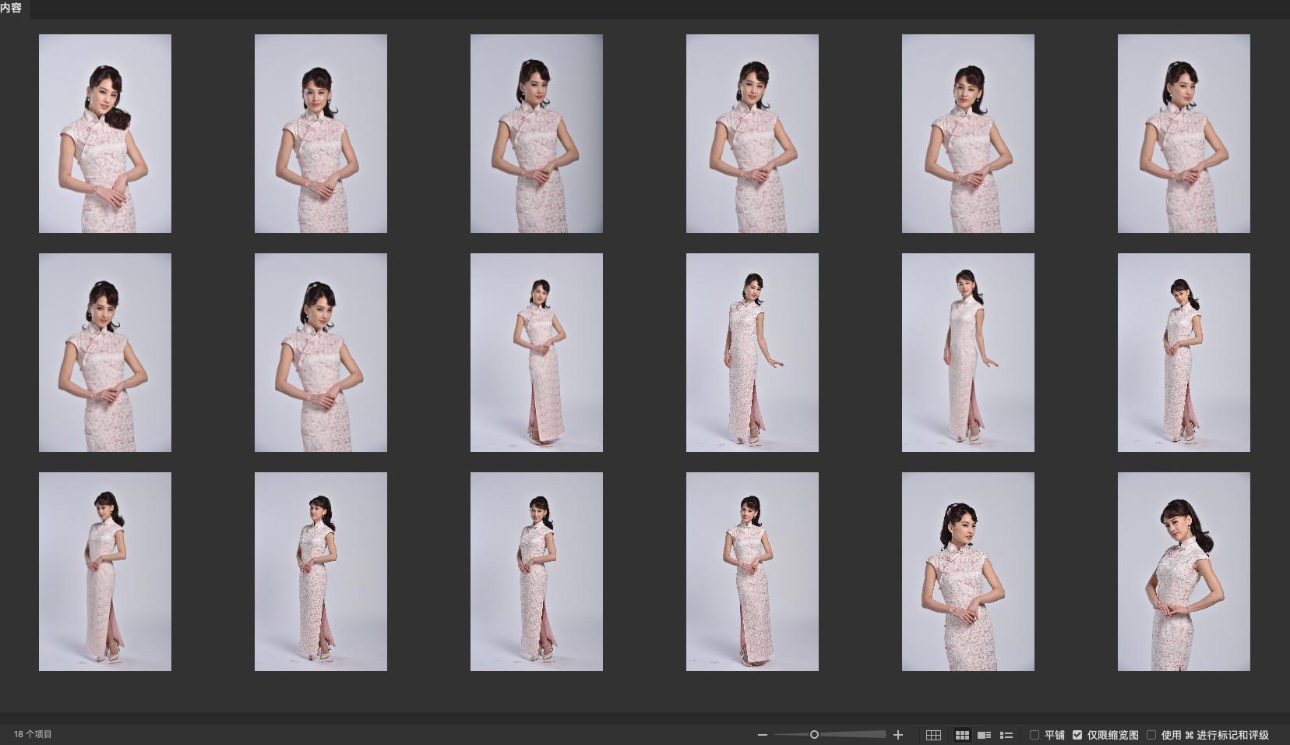Switch to thumbnails view icon
The height and width of the screenshot is (745, 1290).
coord(962,735)
